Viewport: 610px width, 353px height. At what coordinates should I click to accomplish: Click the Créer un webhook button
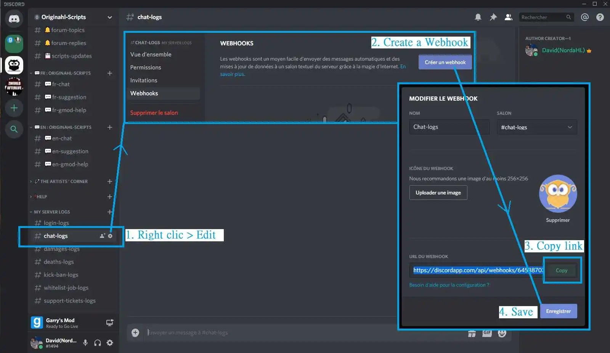point(445,62)
